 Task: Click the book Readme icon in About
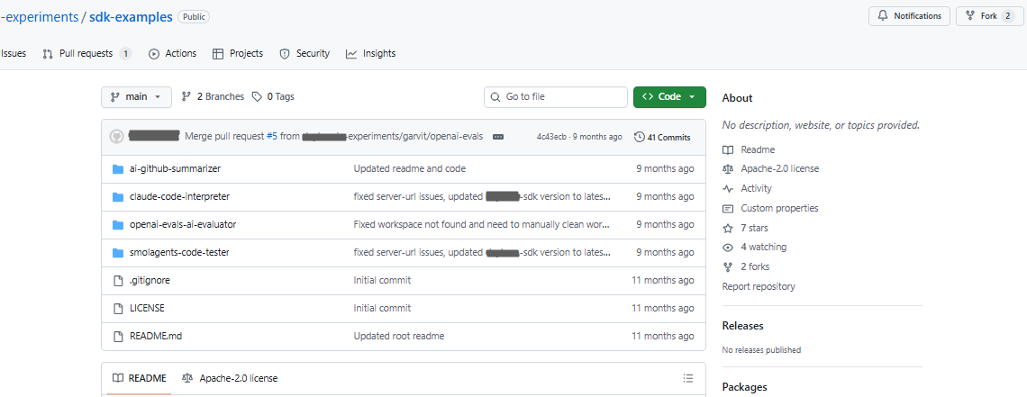(728, 149)
